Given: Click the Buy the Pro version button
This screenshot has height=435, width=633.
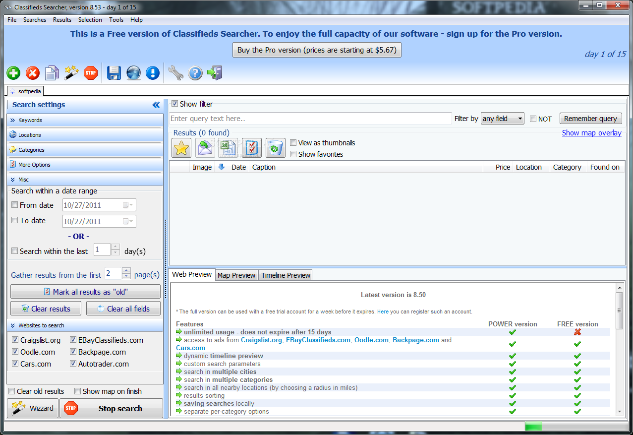Looking at the screenshot, I should pos(317,50).
